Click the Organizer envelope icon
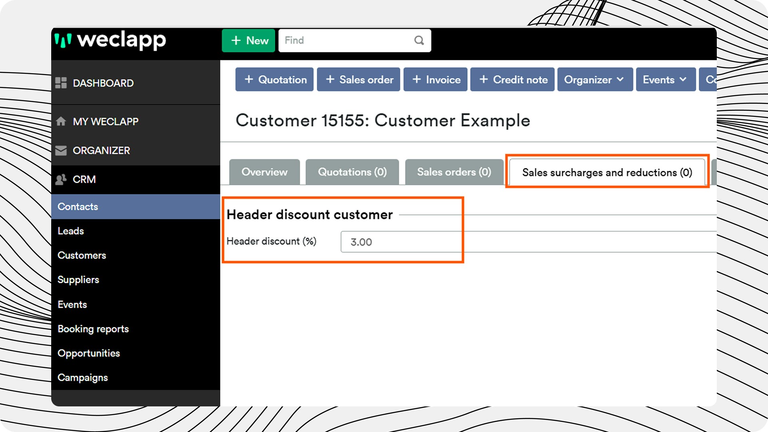The image size is (768, 432). pos(61,150)
